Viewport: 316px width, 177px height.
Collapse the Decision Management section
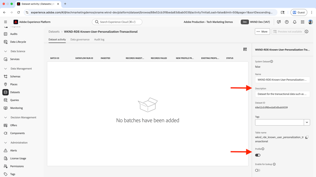coord(5,117)
